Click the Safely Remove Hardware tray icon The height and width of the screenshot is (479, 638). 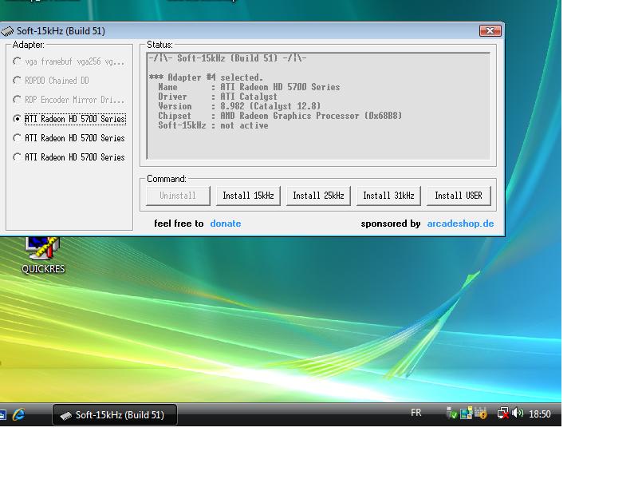pyautogui.click(x=451, y=414)
